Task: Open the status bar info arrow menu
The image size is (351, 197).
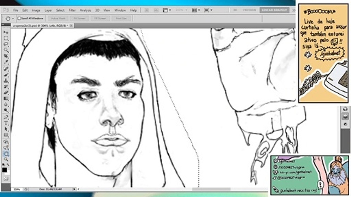Action: (x=74, y=189)
